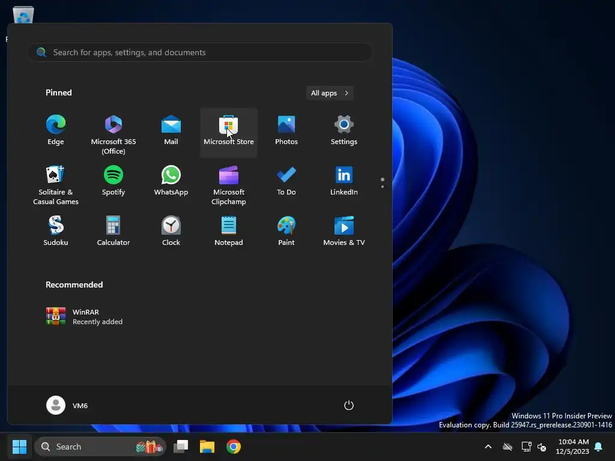This screenshot has width=615, height=461.
Task: Open recently added WinRAR
Action: [84, 317]
